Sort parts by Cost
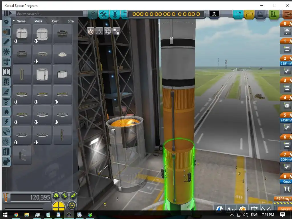This screenshot has height=219, width=292. (55, 21)
